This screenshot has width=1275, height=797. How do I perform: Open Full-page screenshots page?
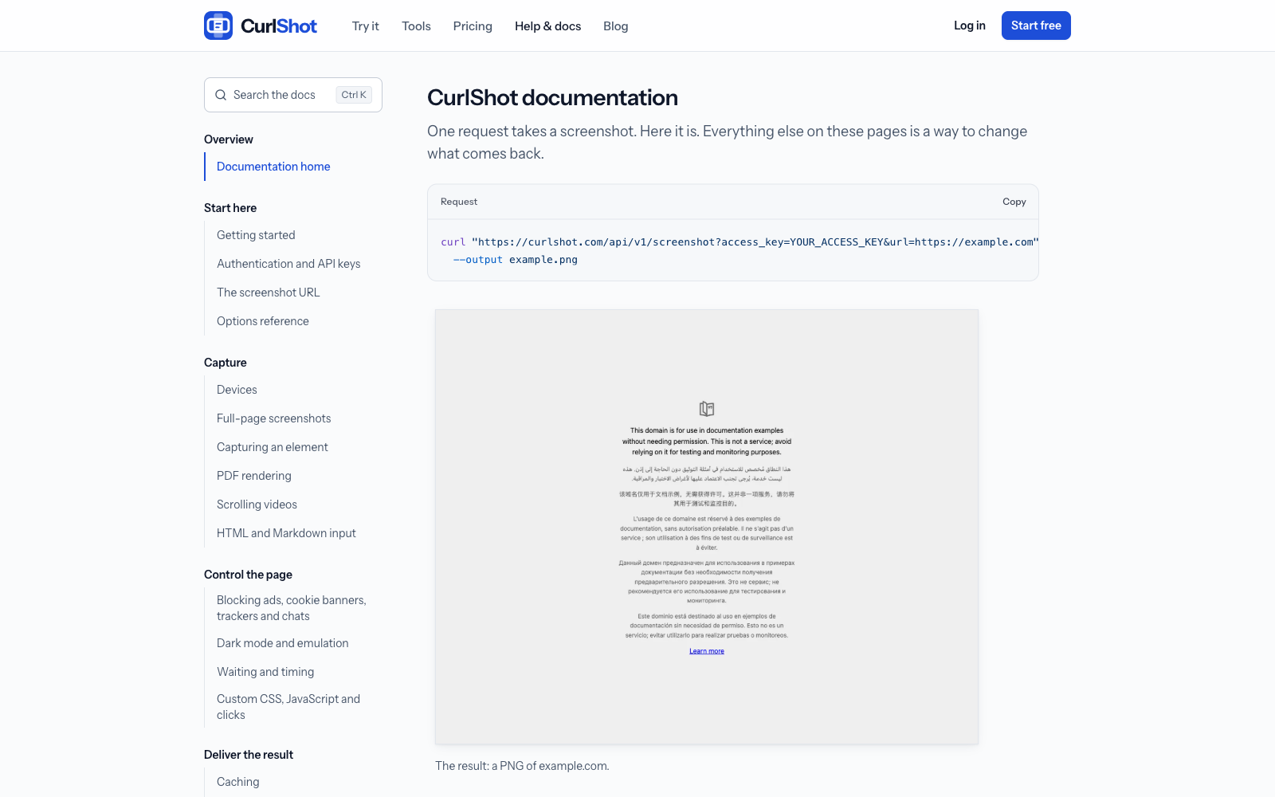(x=274, y=418)
